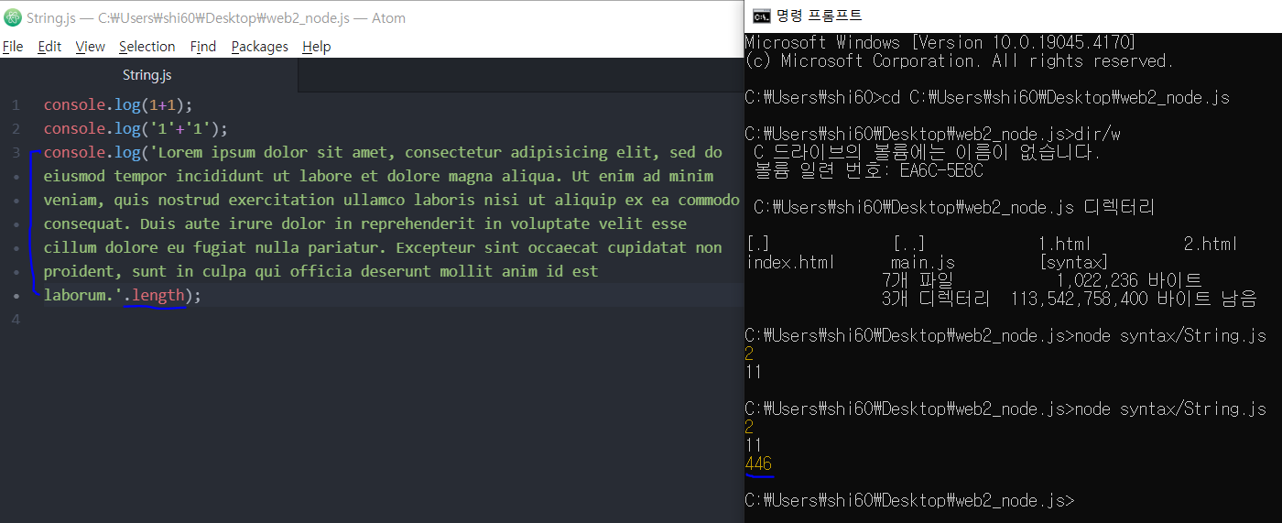Click line number 2 in the gutter

pyautogui.click(x=16, y=129)
